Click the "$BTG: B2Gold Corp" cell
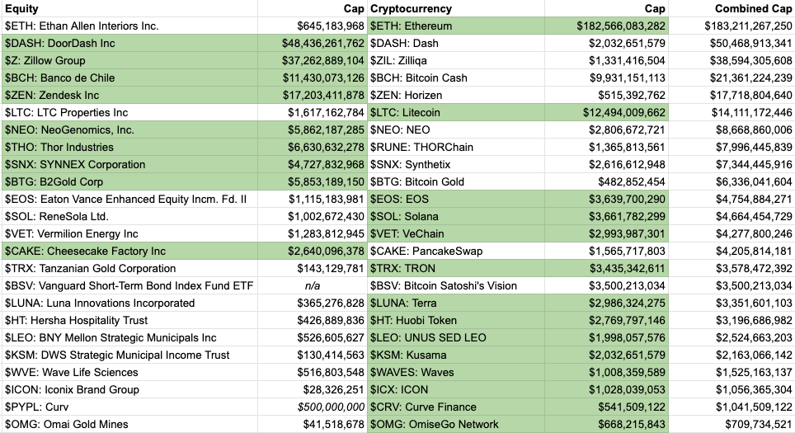This screenshot has width=795, height=433. pos(129,181)
